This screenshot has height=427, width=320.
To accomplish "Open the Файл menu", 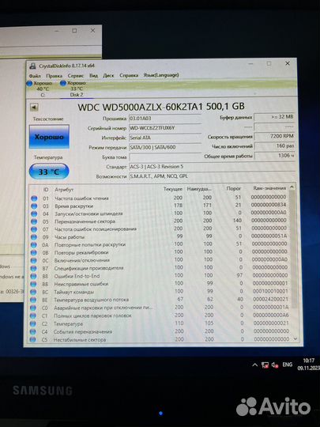I will click(35, 76).
